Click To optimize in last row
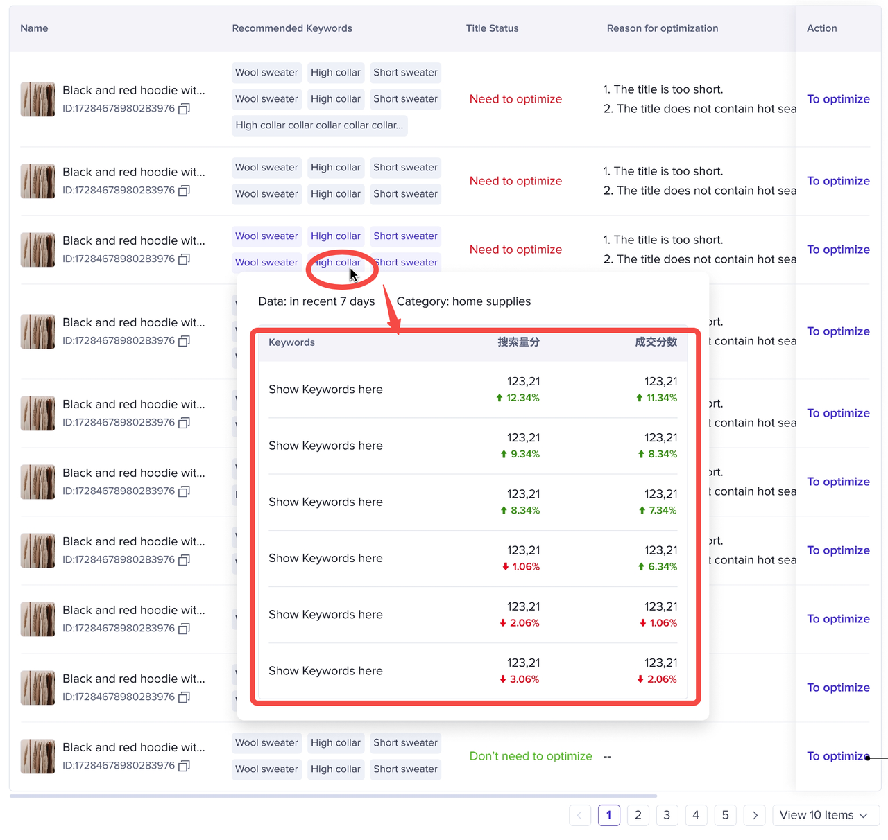The height and width of the screenshot is (840, 888). point(838,756)
